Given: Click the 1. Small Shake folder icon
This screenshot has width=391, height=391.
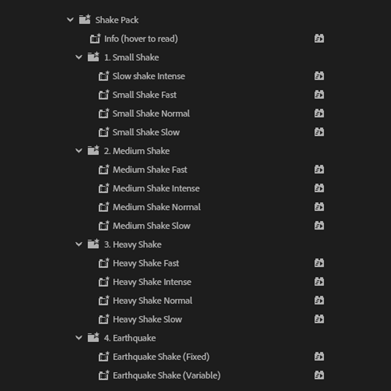Looking at the screenshot, I should pyautogui.click(x=93, y=57).
